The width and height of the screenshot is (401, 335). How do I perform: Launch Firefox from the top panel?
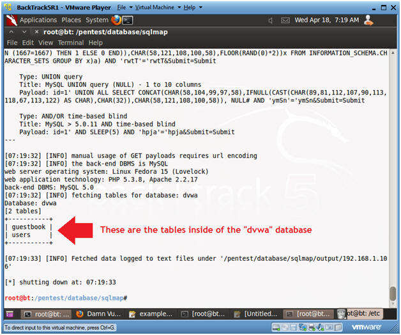(x=116, y=20)
